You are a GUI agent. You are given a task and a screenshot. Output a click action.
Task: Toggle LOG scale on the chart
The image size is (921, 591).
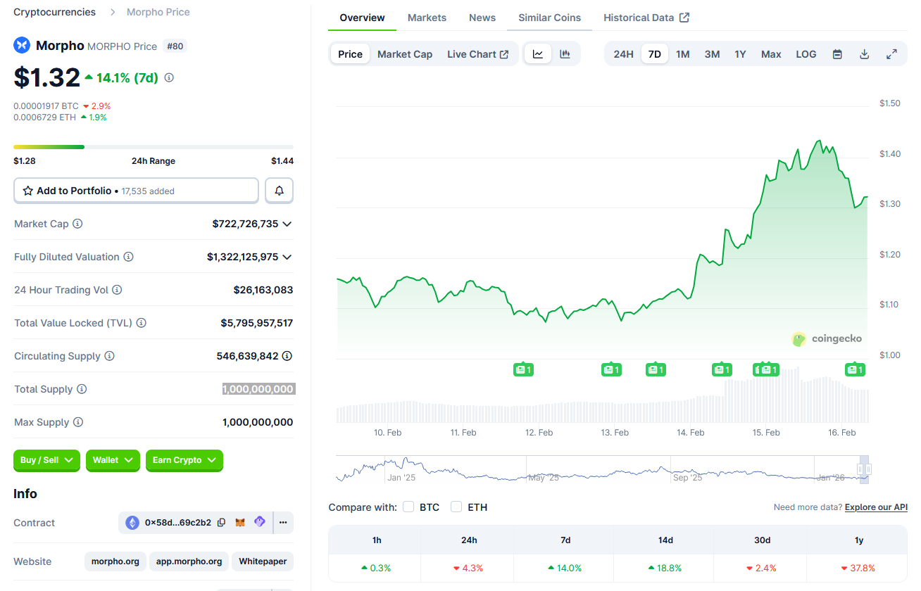click(806, 53)
